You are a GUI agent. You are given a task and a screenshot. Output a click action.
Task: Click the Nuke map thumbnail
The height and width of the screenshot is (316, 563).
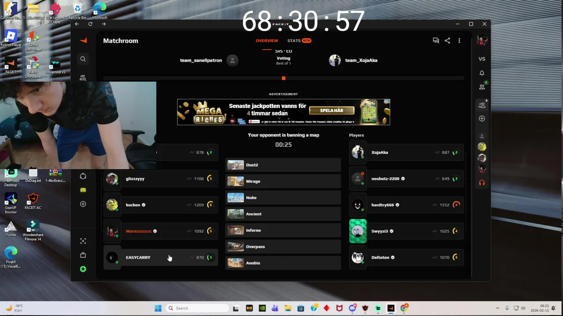pos(235,197)
